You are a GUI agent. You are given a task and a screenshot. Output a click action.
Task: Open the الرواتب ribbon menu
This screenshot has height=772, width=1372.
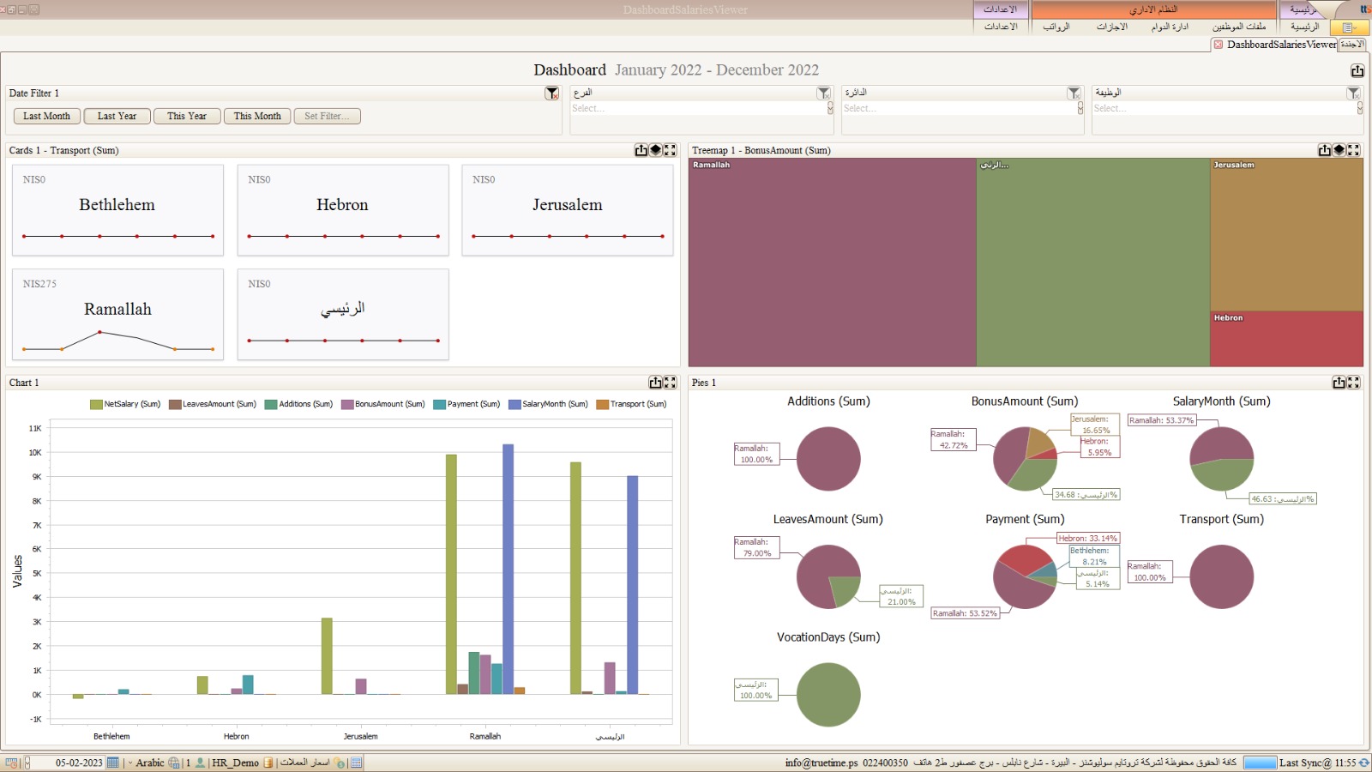point(1056,27)
